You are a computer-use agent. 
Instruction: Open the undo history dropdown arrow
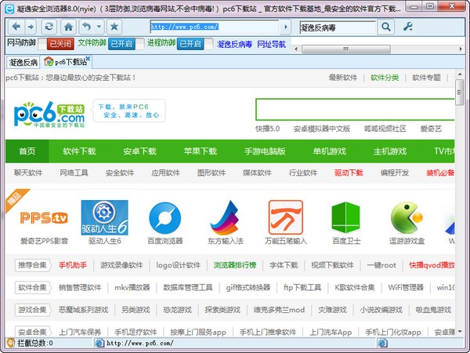(99, 27)
